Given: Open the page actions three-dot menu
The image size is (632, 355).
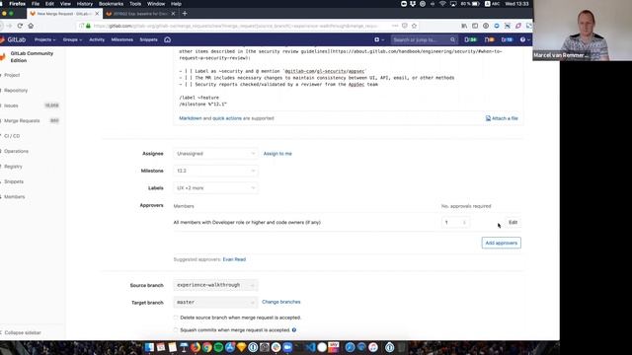Looking at the screenshot, I should pyautogui.click(x=395, y=26).
